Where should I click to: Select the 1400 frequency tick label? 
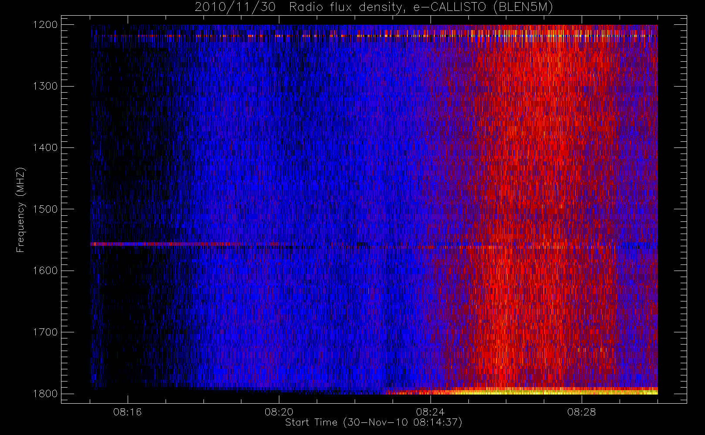45,148
